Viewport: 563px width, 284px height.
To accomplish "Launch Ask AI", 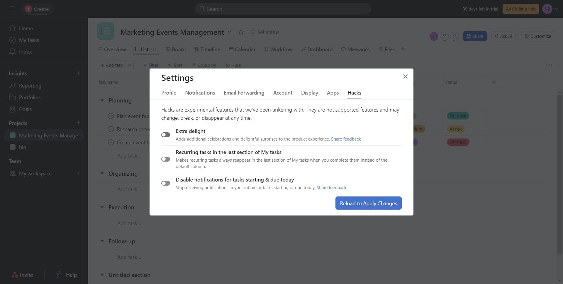I will tap(503, 36).
